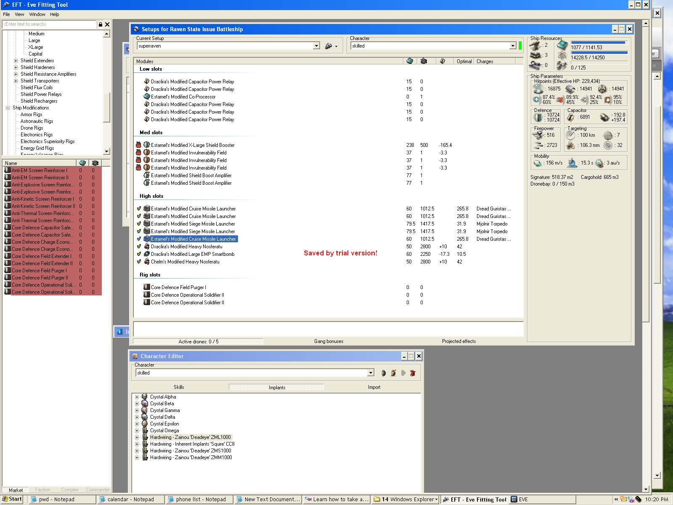This screenshot has width=673, height=505.
Task: Switch to the Skills tab
Action: point(179,387)
